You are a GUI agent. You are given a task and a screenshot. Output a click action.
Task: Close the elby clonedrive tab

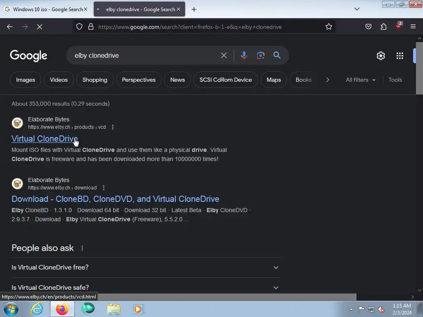pyautogui.click(x=178, y=9)
